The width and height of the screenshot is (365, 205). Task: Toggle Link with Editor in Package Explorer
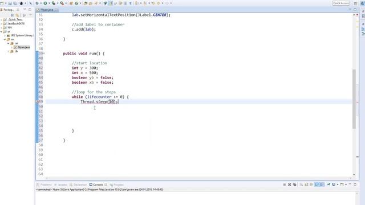(17, 15)
